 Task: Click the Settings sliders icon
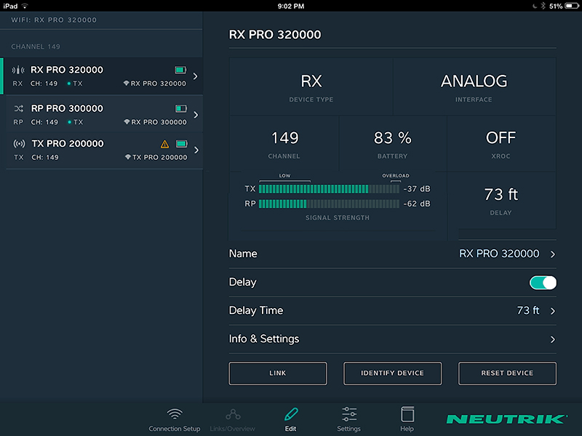click(x=349, y=413)
